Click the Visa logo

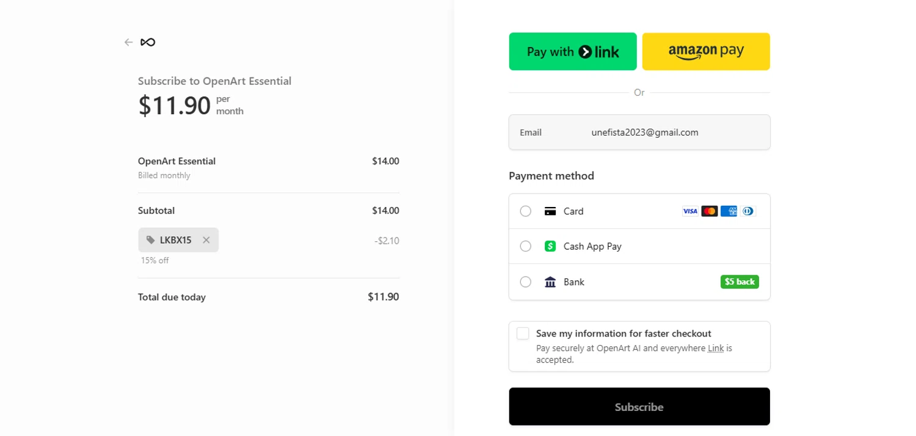[x=690, y=211]
